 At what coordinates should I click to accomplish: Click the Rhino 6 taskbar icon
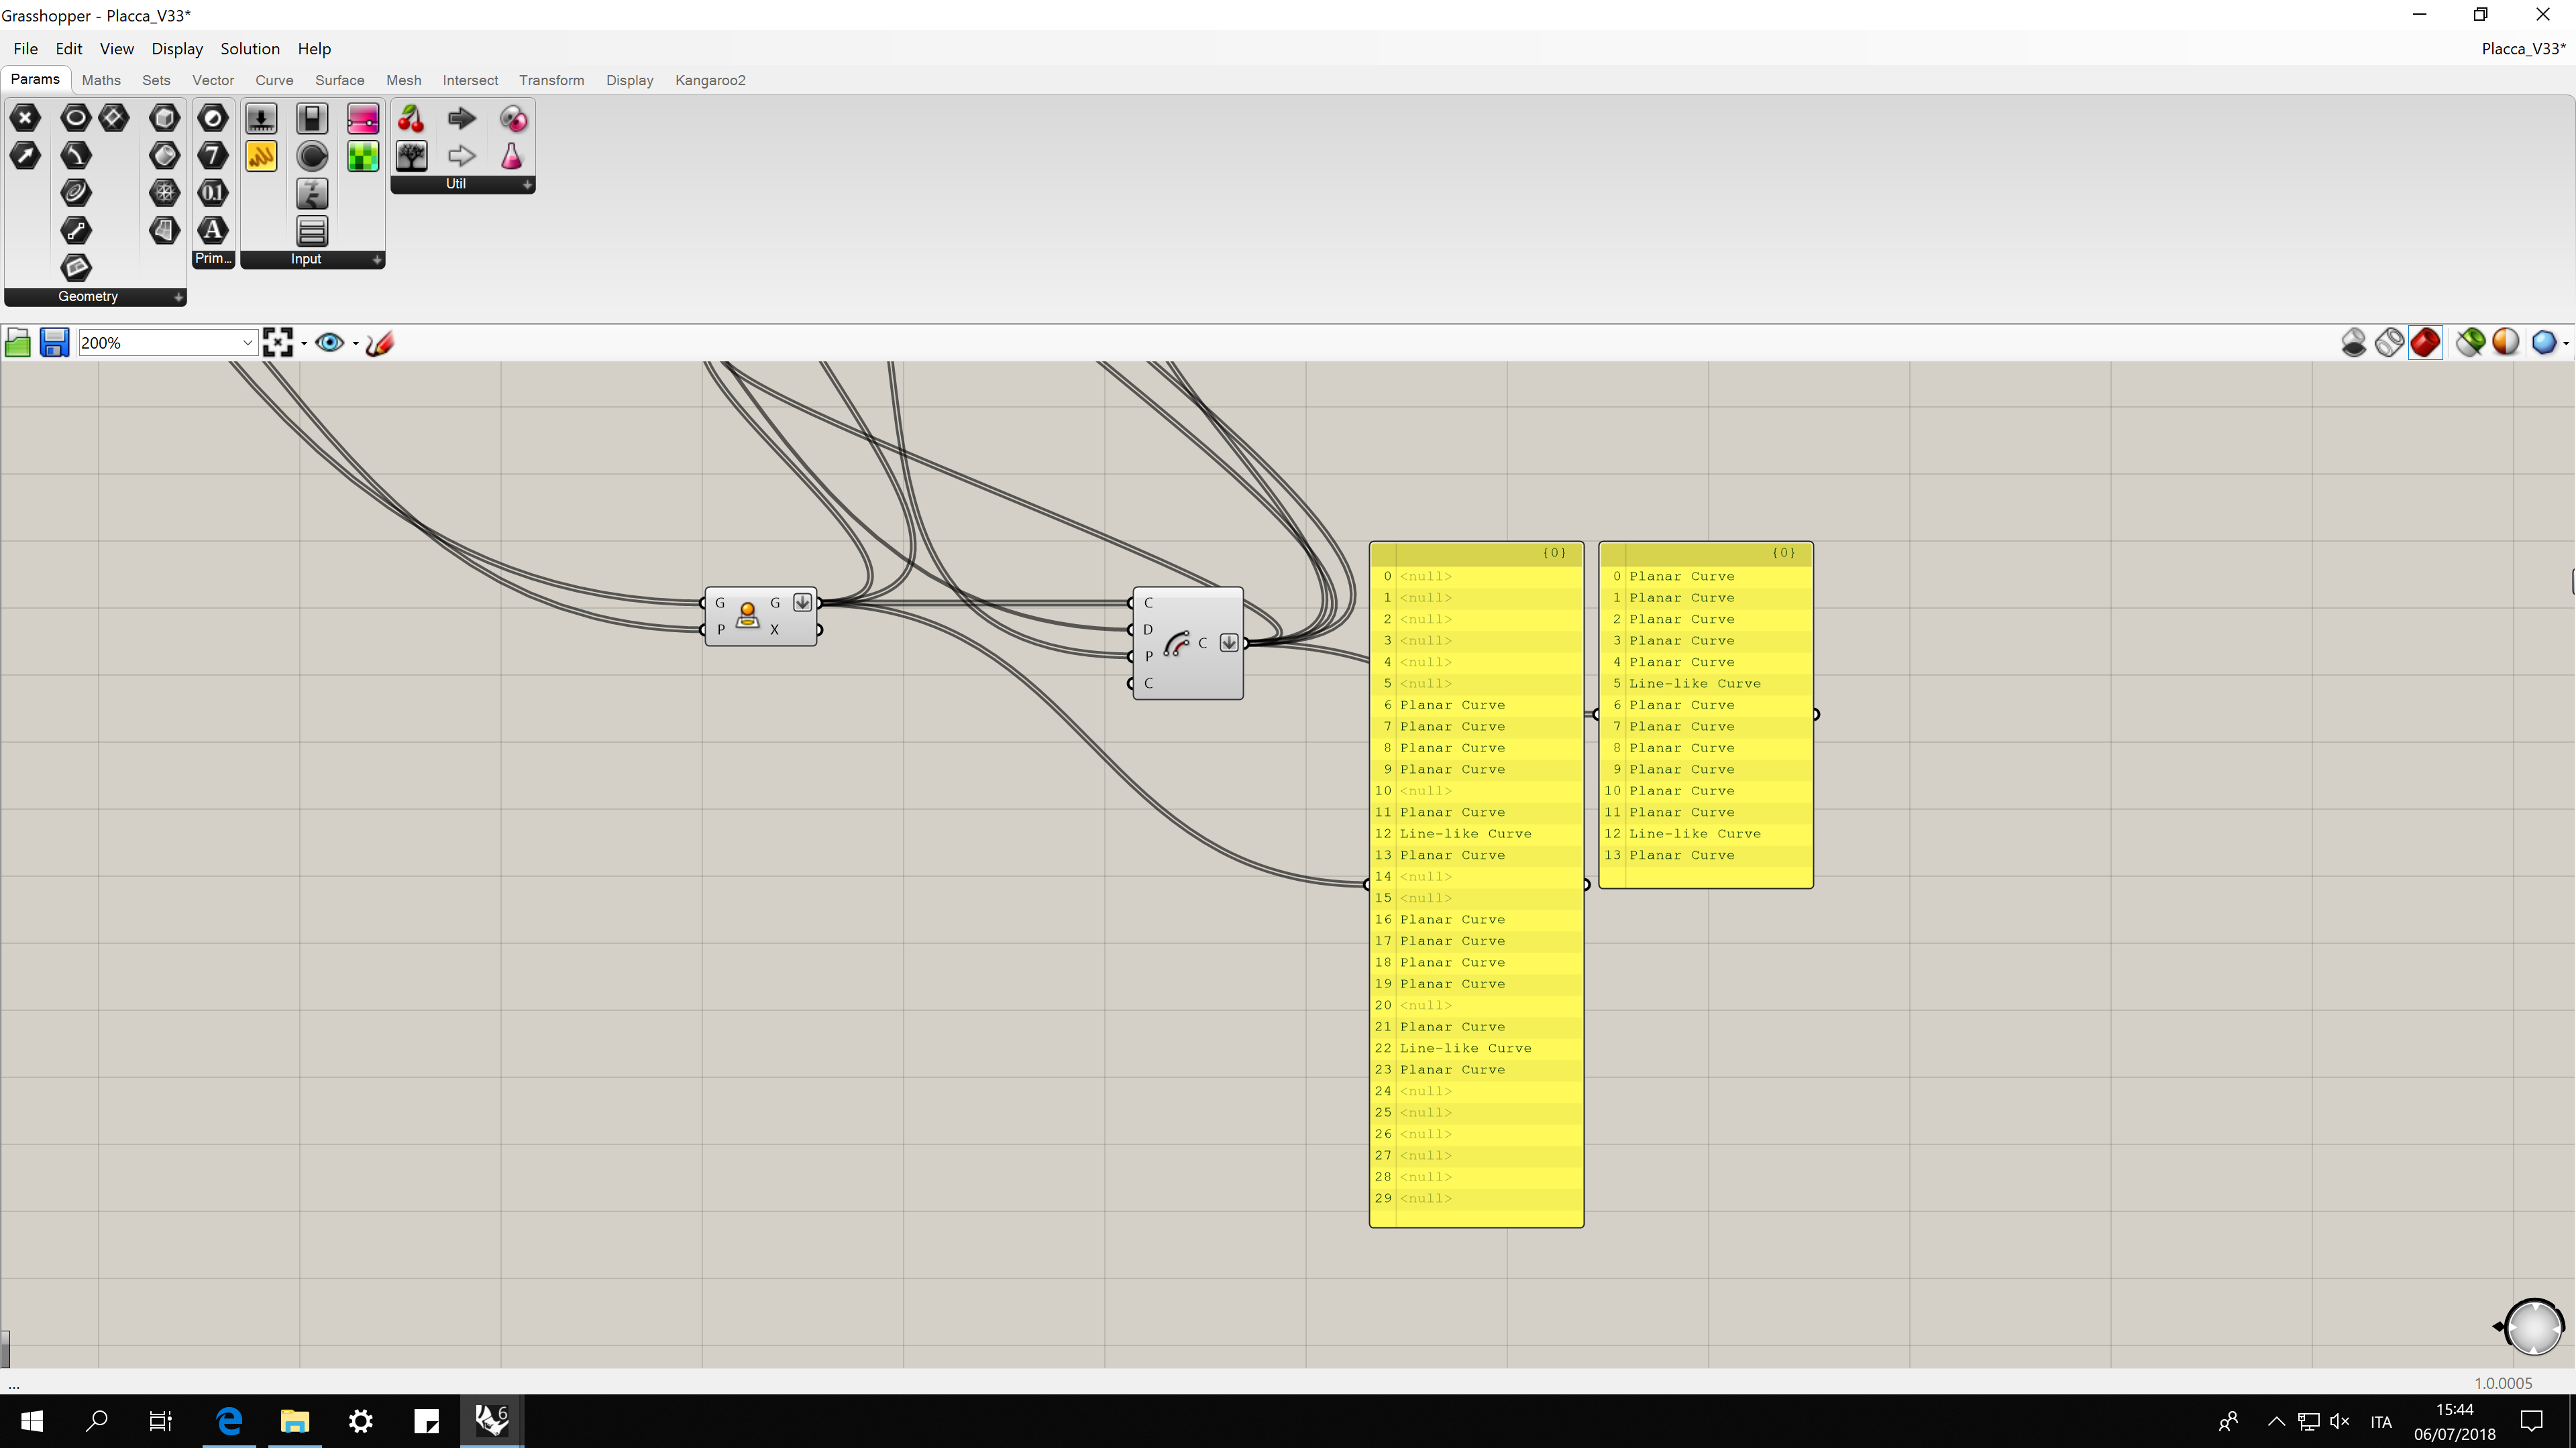[491, 1420]
